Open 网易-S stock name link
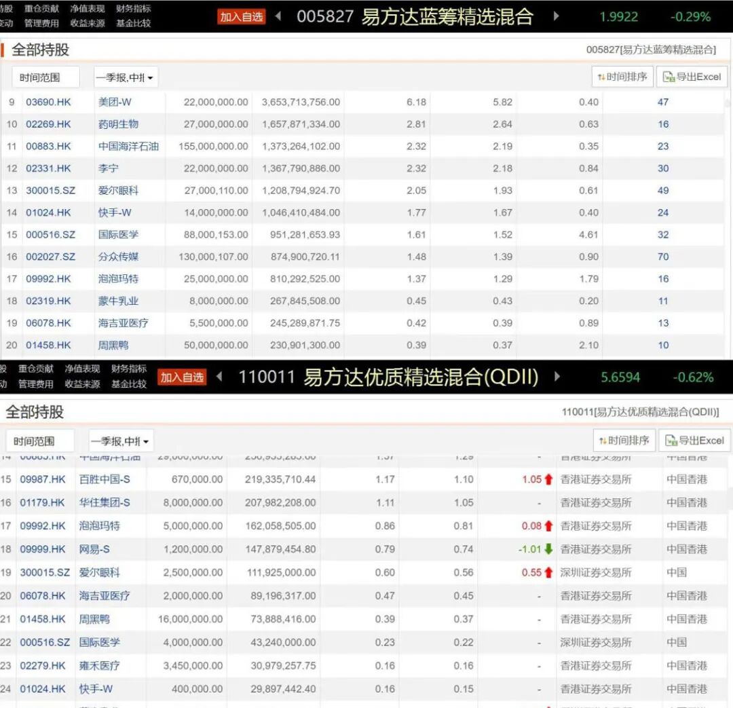 (94, 549)
